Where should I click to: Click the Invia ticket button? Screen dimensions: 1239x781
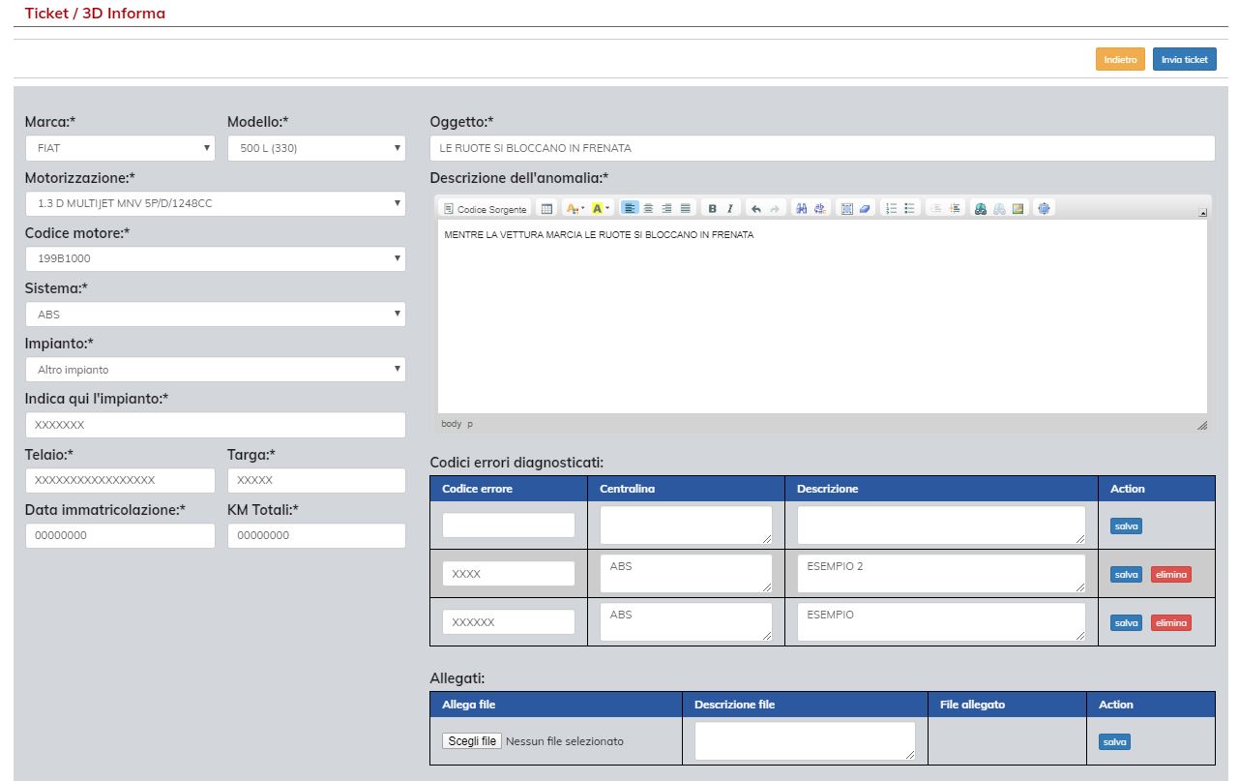pyautogui.click(x=1184, y=59)
